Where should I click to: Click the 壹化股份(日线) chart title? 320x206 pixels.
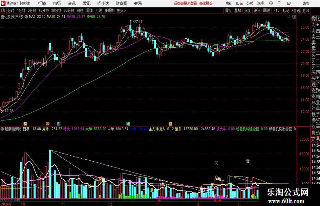12,17
